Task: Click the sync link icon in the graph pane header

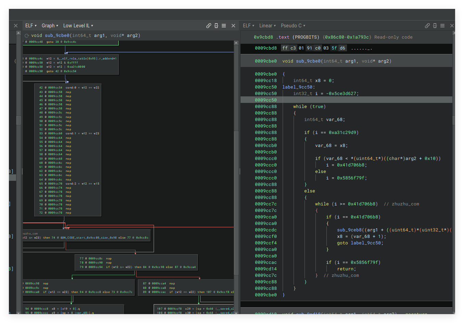Action: 209,26
